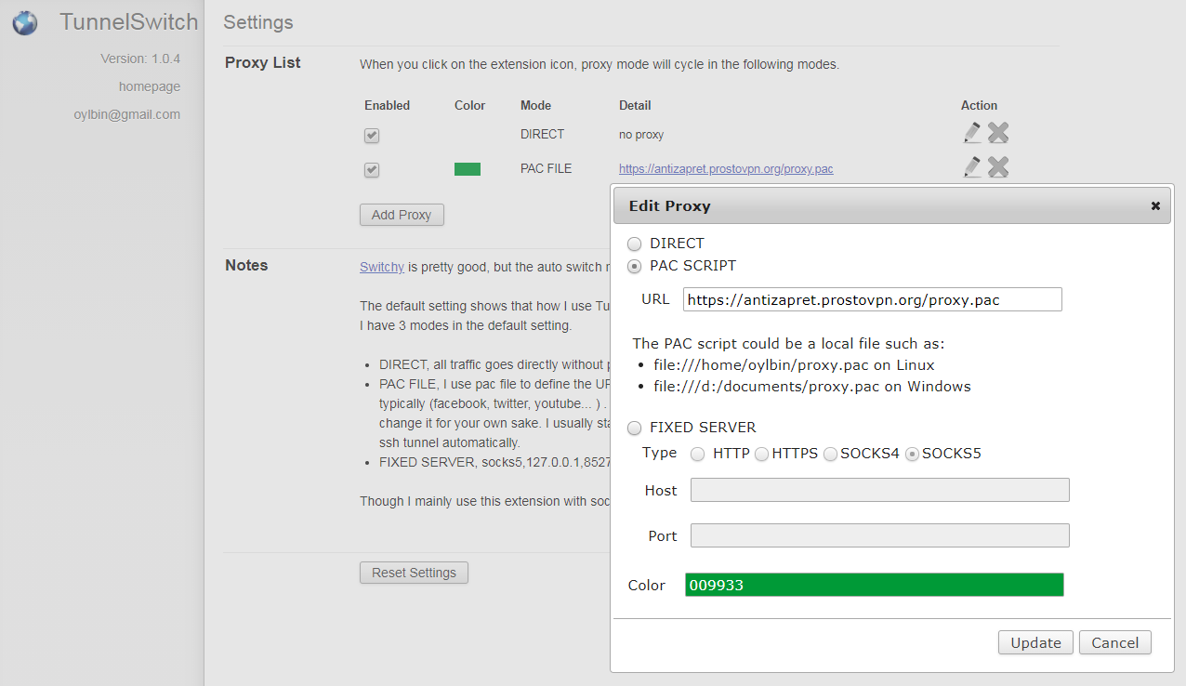Select HTTPS proxy type
1186x686 pixels.
[761, 455]
